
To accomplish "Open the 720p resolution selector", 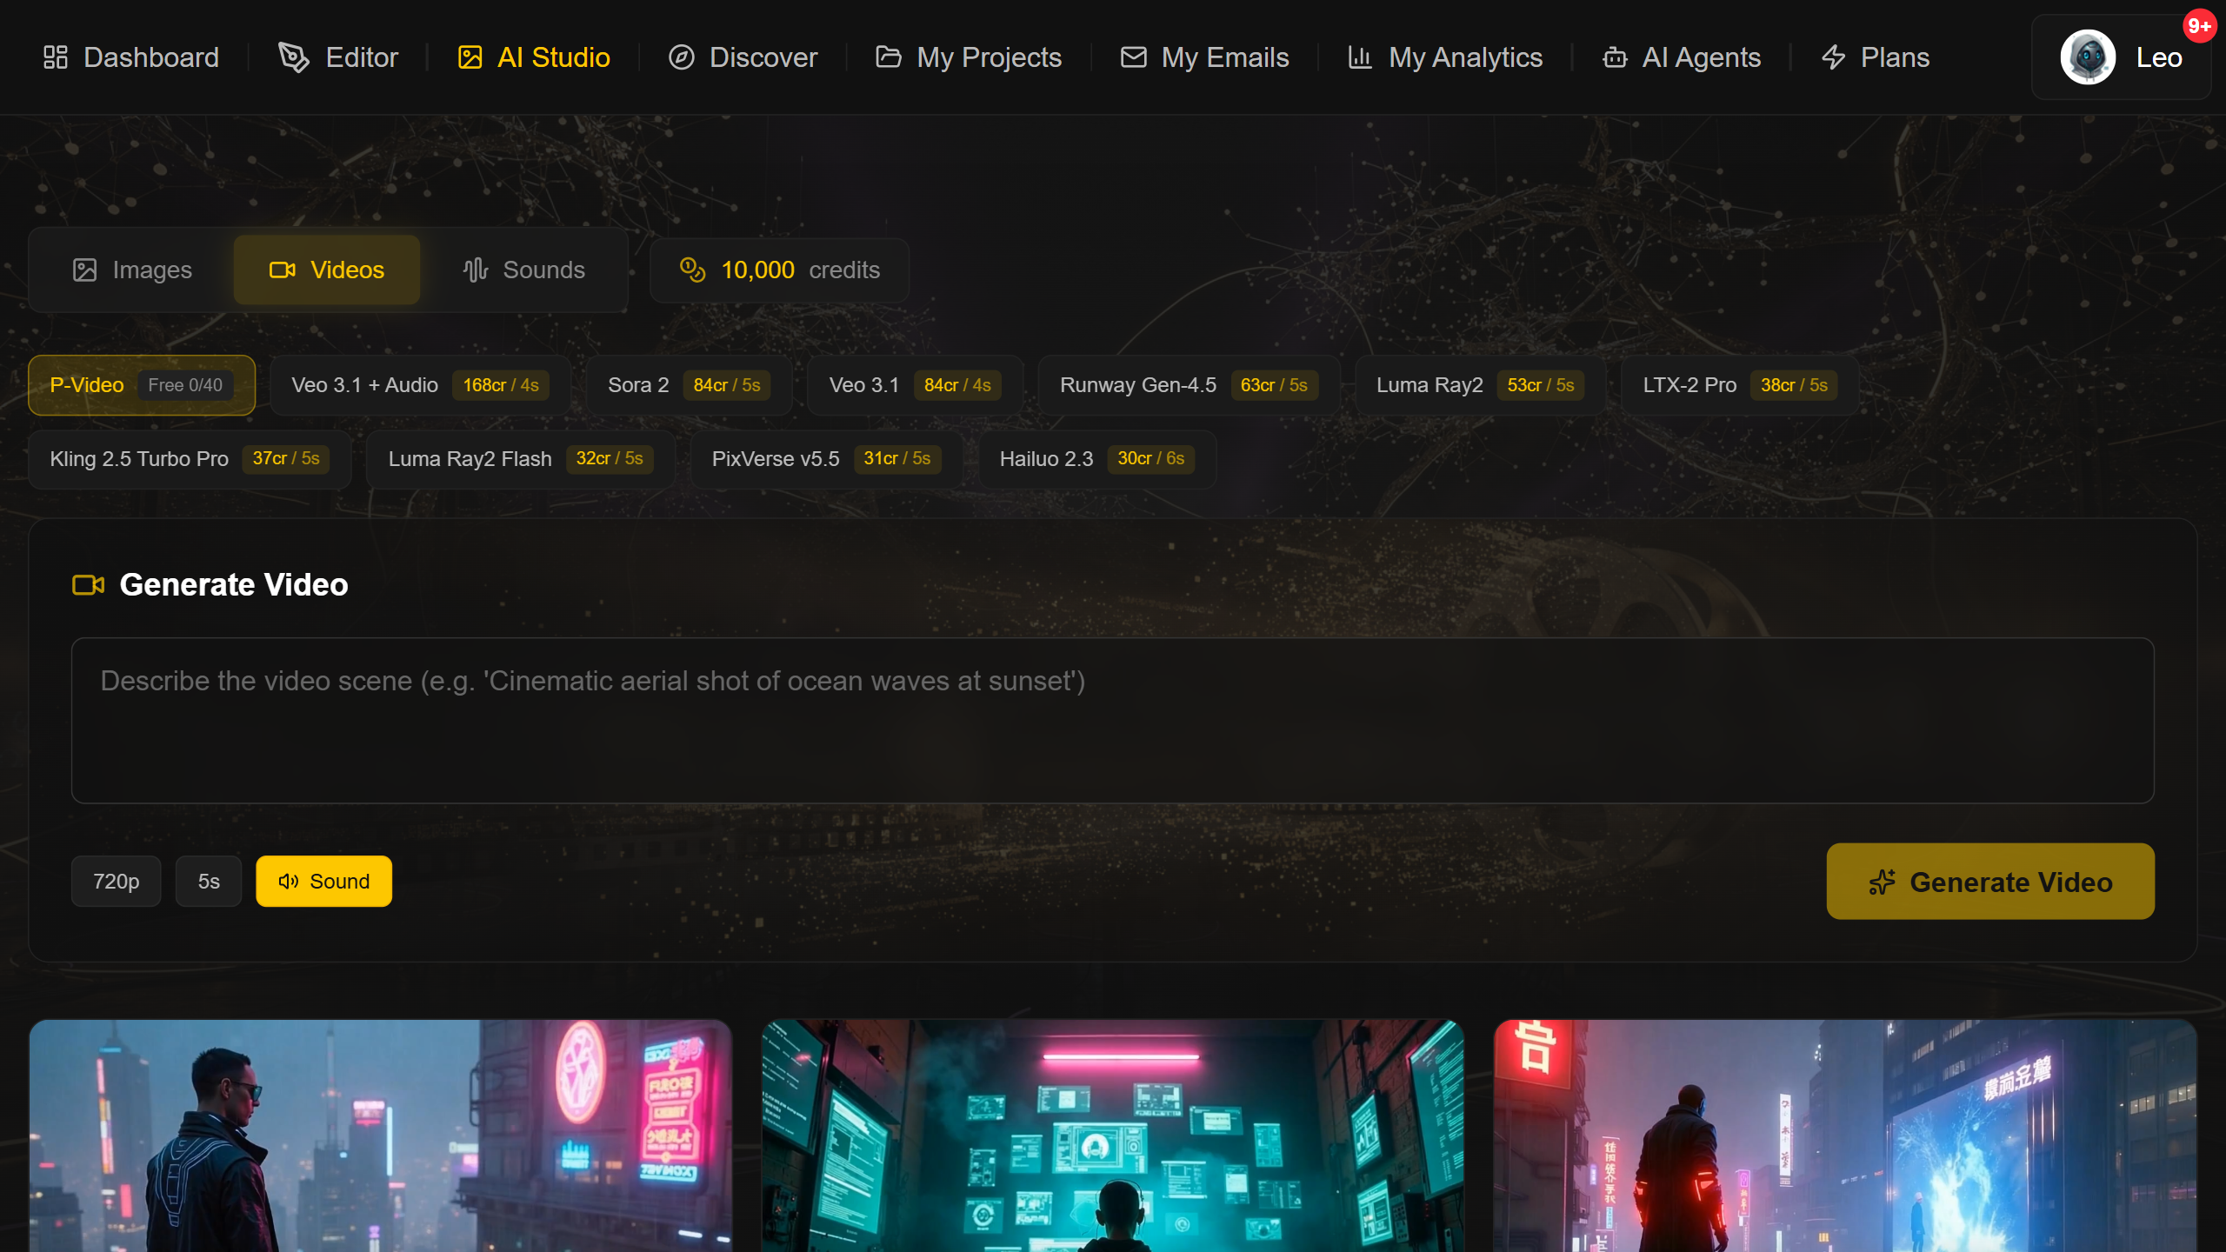I will (116, 881).
